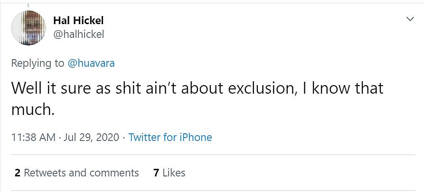Click the word "iPhone" in the source link
The height and width of the screenshot is (192, 424).
tap(196, 138)
